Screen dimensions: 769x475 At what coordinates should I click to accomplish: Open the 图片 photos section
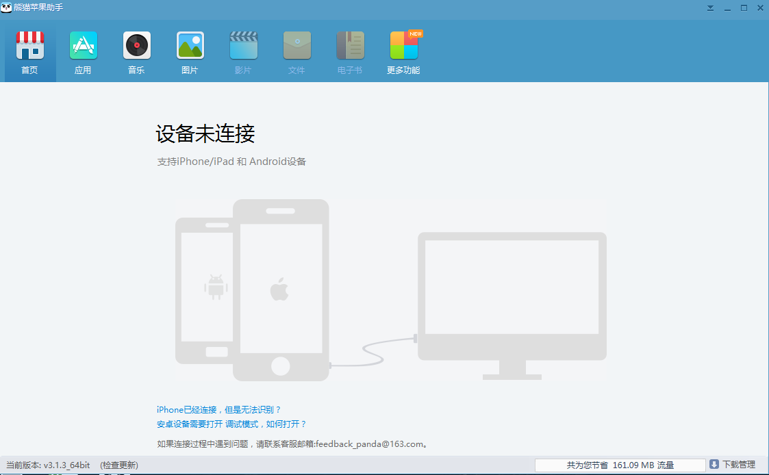click(190, 46)
